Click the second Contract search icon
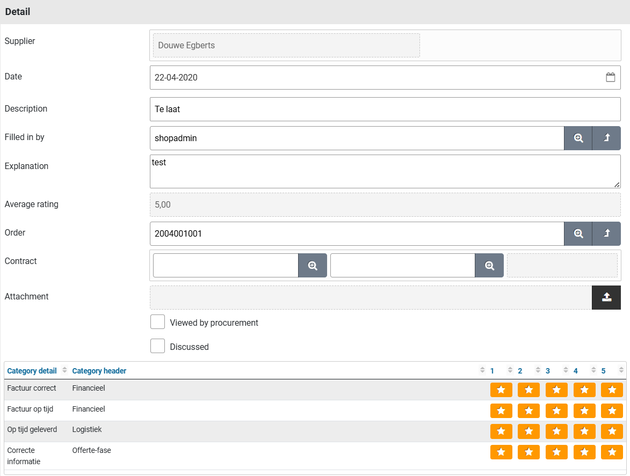 pos(489,265)
